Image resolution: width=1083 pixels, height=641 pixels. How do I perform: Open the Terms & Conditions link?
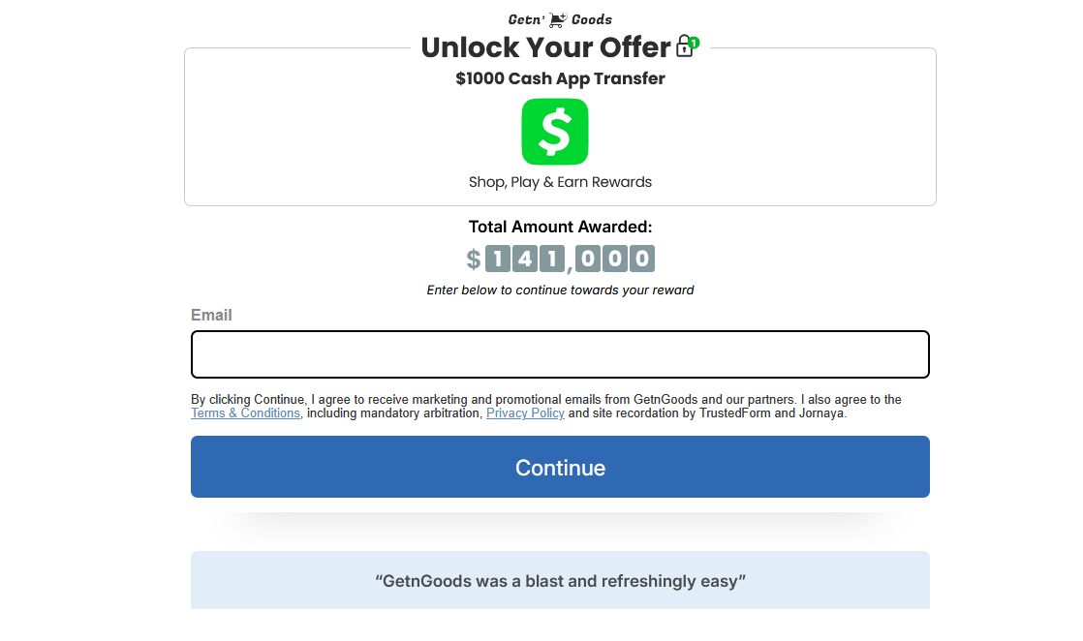pyautogui.click(x=245, y=413)
